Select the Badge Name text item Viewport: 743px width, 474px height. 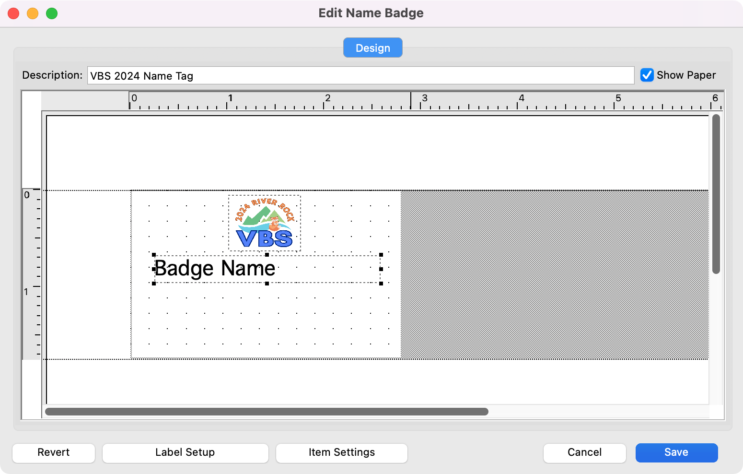pyautogui.click(x=216, y=269)
